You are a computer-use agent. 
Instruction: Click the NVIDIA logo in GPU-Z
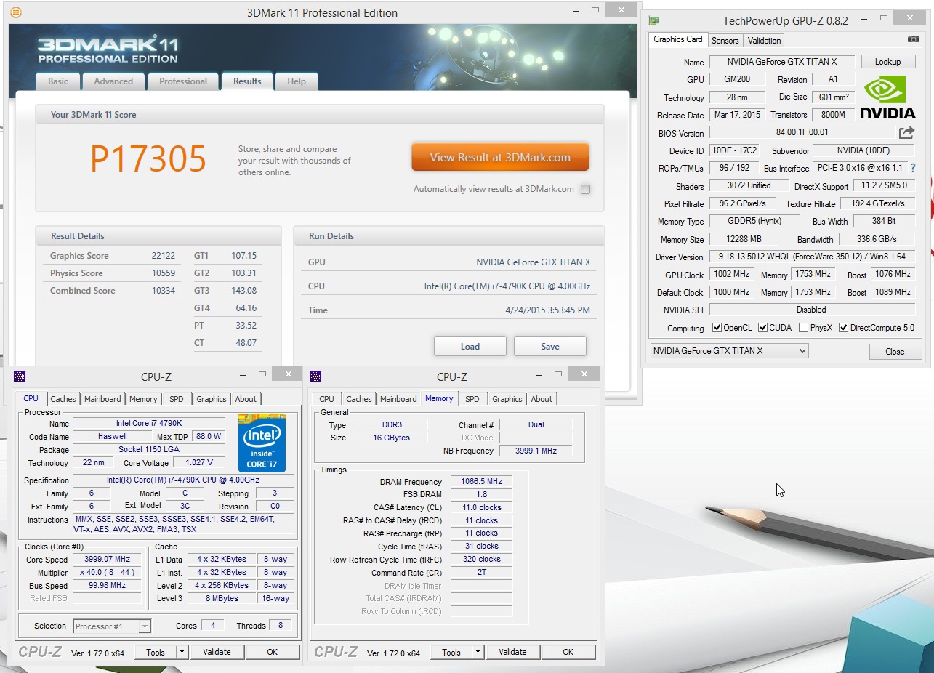click(x=887, y=97)
